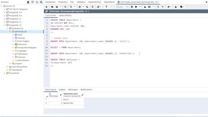Open the Query History tab
208x117 pixels.
click(65, 16)
